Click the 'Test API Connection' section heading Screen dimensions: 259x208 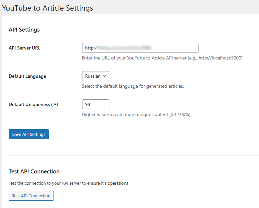(x=34, y=171)
